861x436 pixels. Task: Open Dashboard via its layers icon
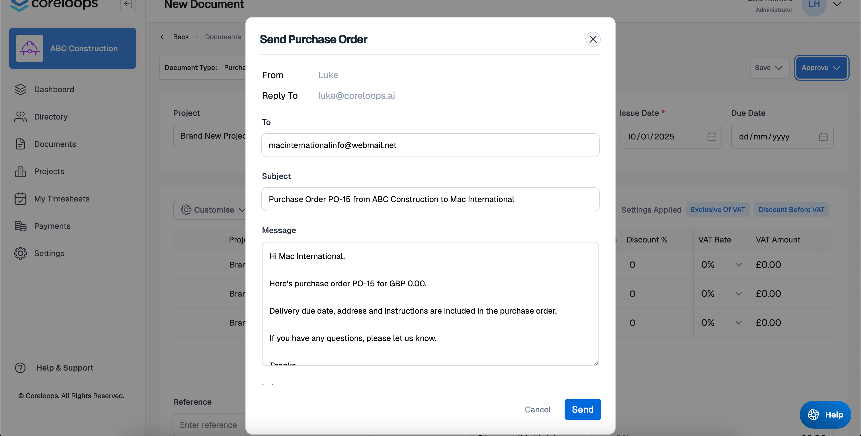coord(20,90)
